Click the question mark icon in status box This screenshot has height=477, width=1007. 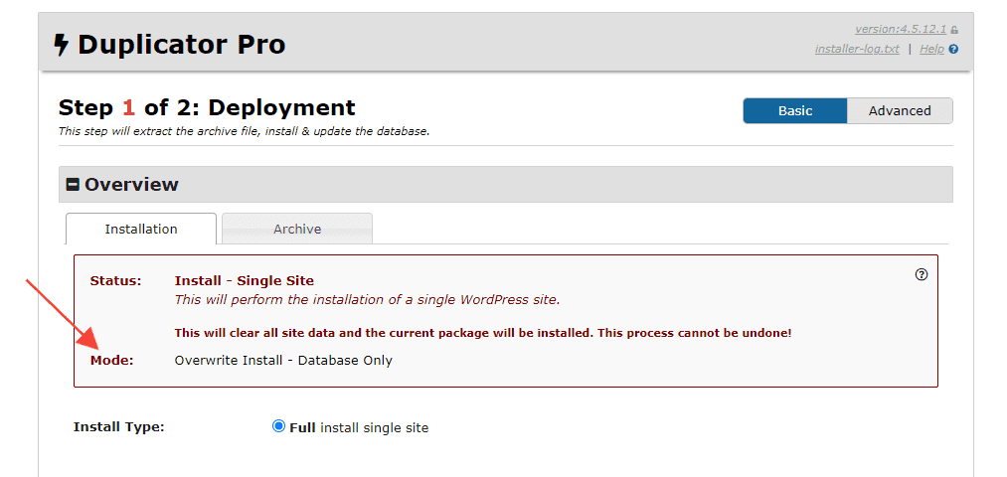click(x=921, y=275)
